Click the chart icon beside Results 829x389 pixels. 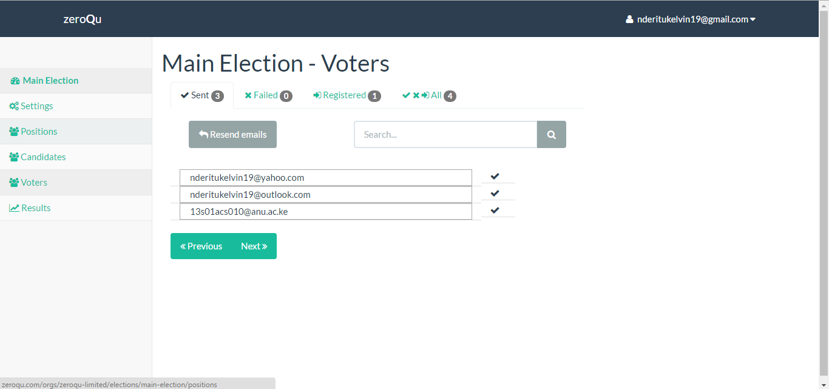pyautogui.click(x=14, y=208)
